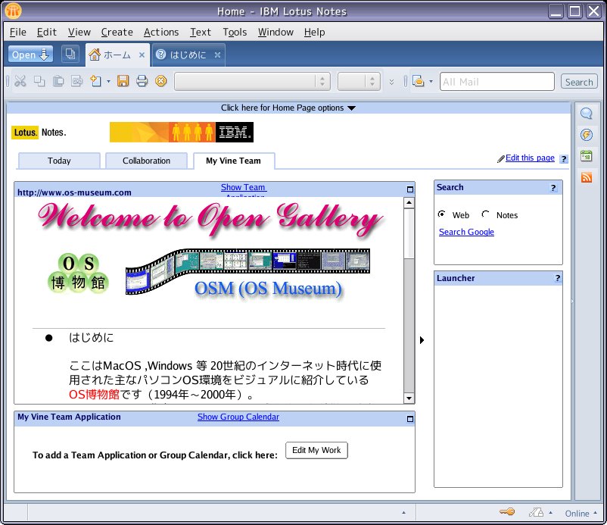Click the Paste clipboard icon

(x=58, y=81)
